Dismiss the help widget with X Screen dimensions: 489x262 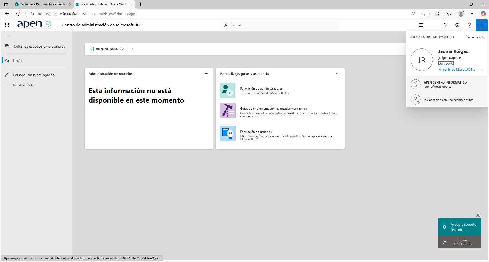(478, 215)
